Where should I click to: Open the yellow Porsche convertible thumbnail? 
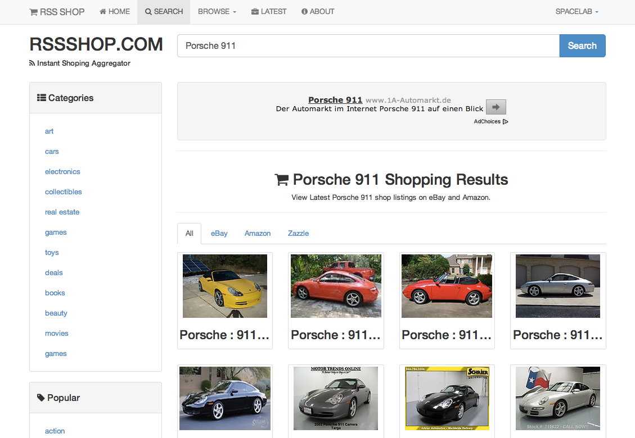coord(225,286)
